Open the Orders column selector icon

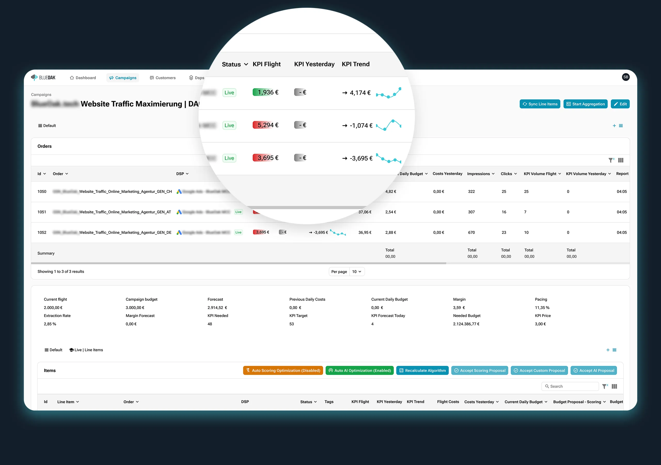pos(621,160)
